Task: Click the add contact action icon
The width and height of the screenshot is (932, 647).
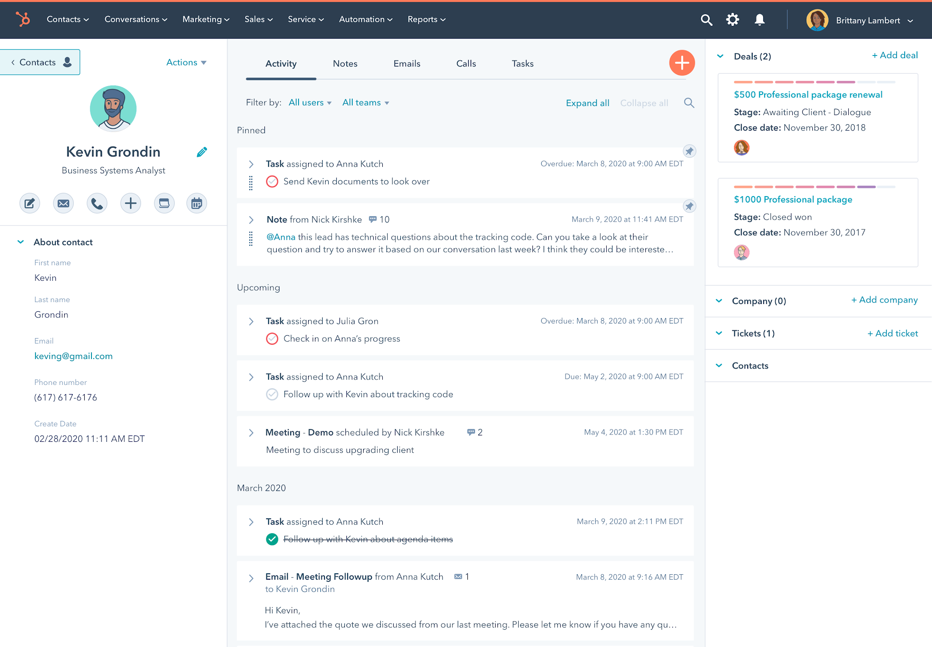Action: click(x=130, y=204)
